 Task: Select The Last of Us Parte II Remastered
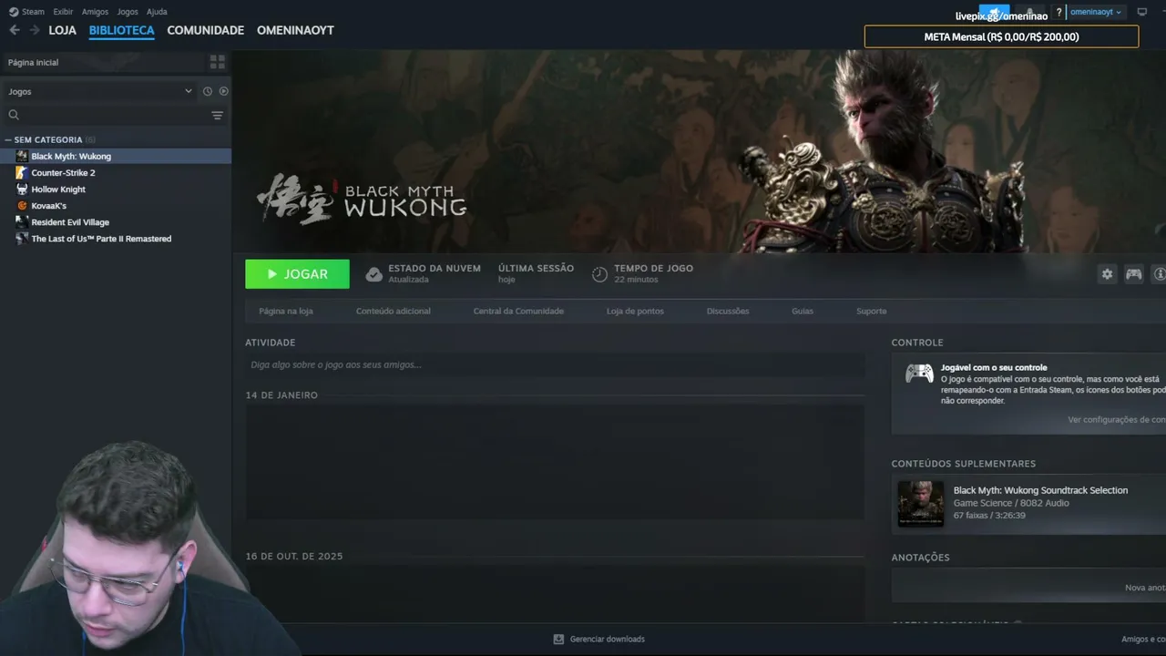pyautogui.click(x=116, y=238)
